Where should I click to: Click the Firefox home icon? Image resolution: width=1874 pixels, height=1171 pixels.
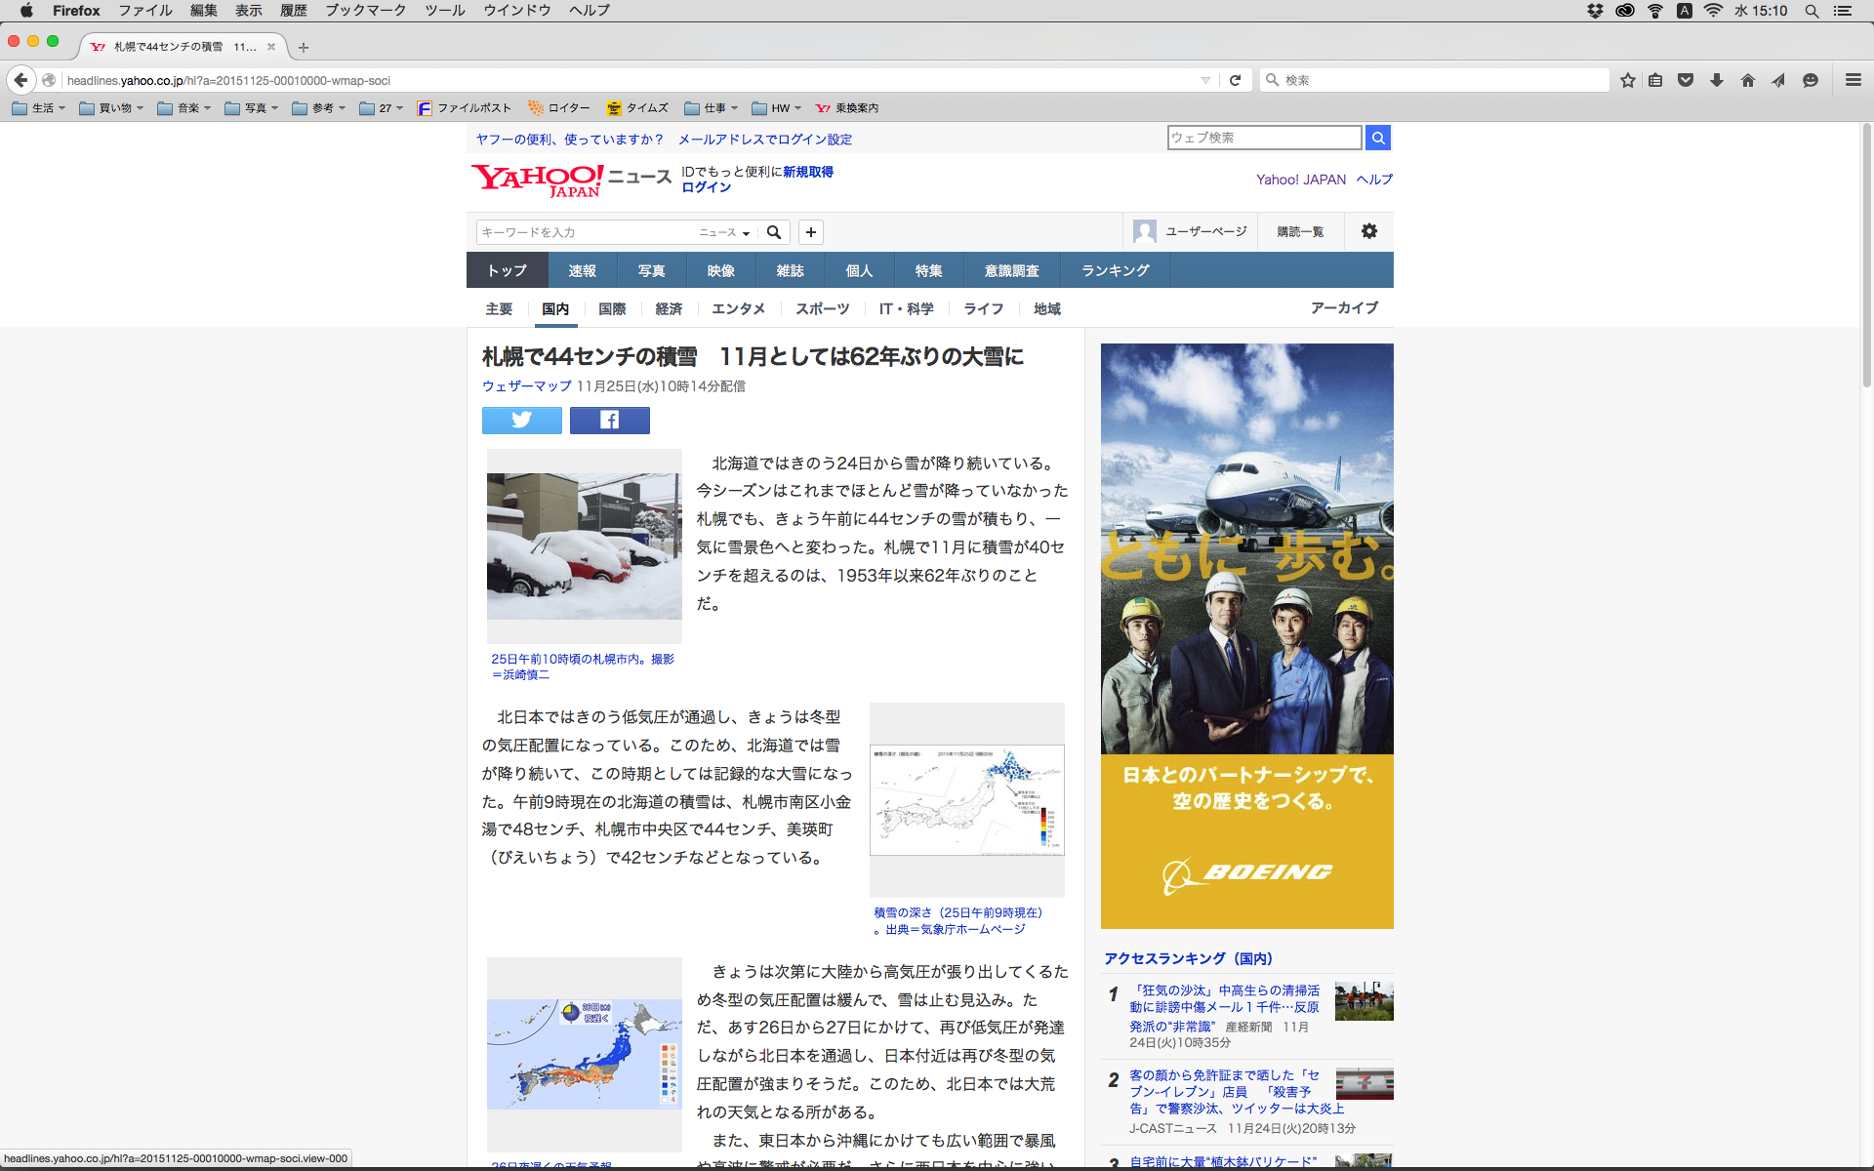pyautogui.click(x=1747, y=80)
